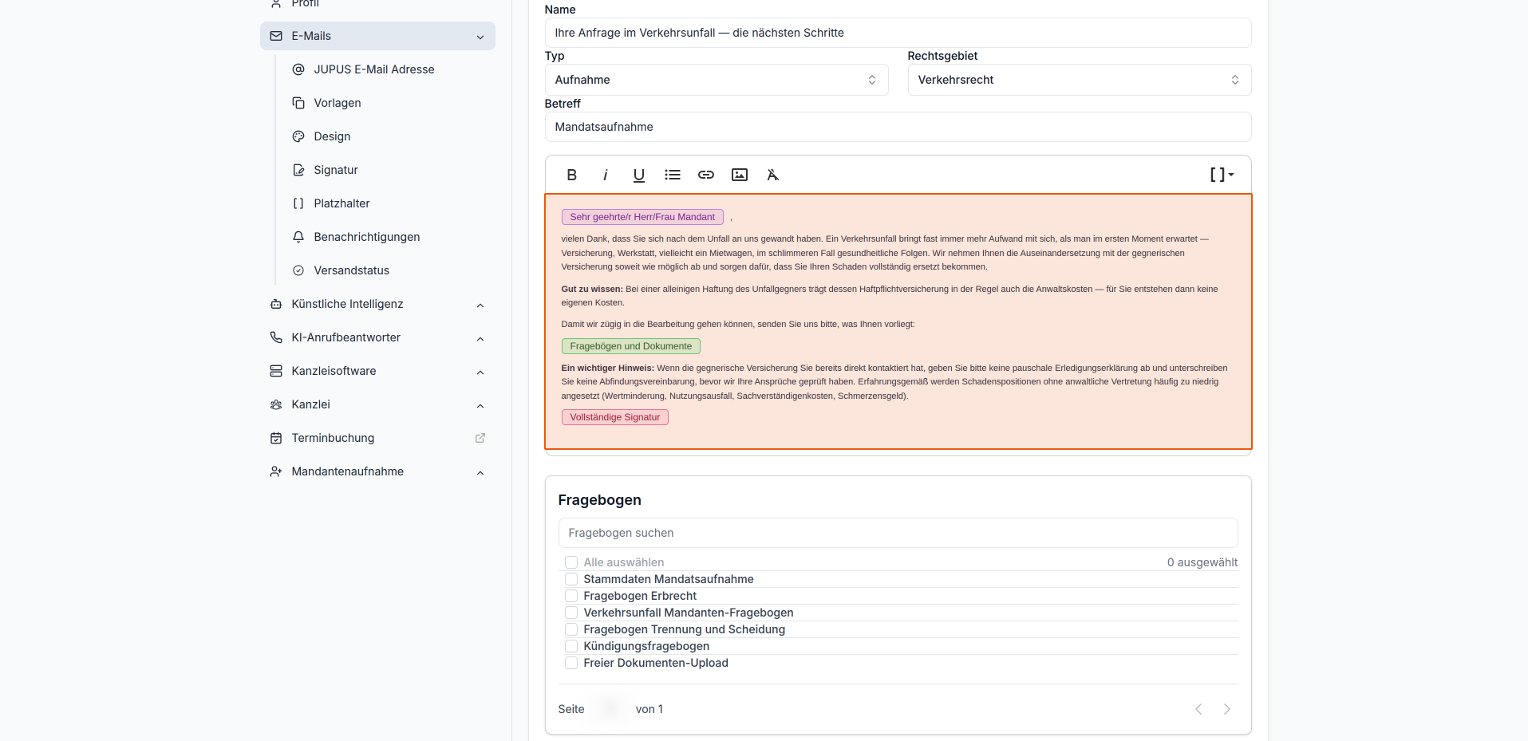Click the envelope icon beside E-Mails

click(x=276, y=36)
